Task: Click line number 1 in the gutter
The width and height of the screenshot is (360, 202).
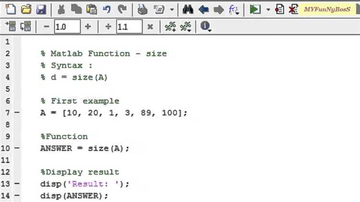Action: pos(8,42)
